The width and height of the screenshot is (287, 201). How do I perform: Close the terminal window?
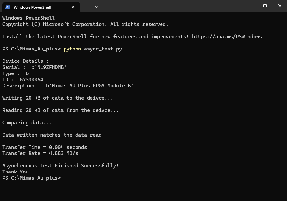pyautogui.click(x=280, y=6)
